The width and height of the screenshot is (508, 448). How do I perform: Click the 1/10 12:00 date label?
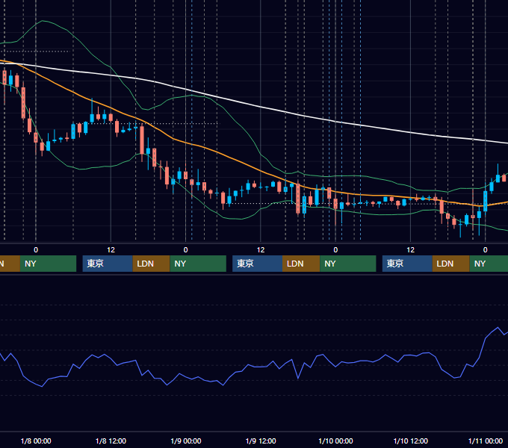411,441
